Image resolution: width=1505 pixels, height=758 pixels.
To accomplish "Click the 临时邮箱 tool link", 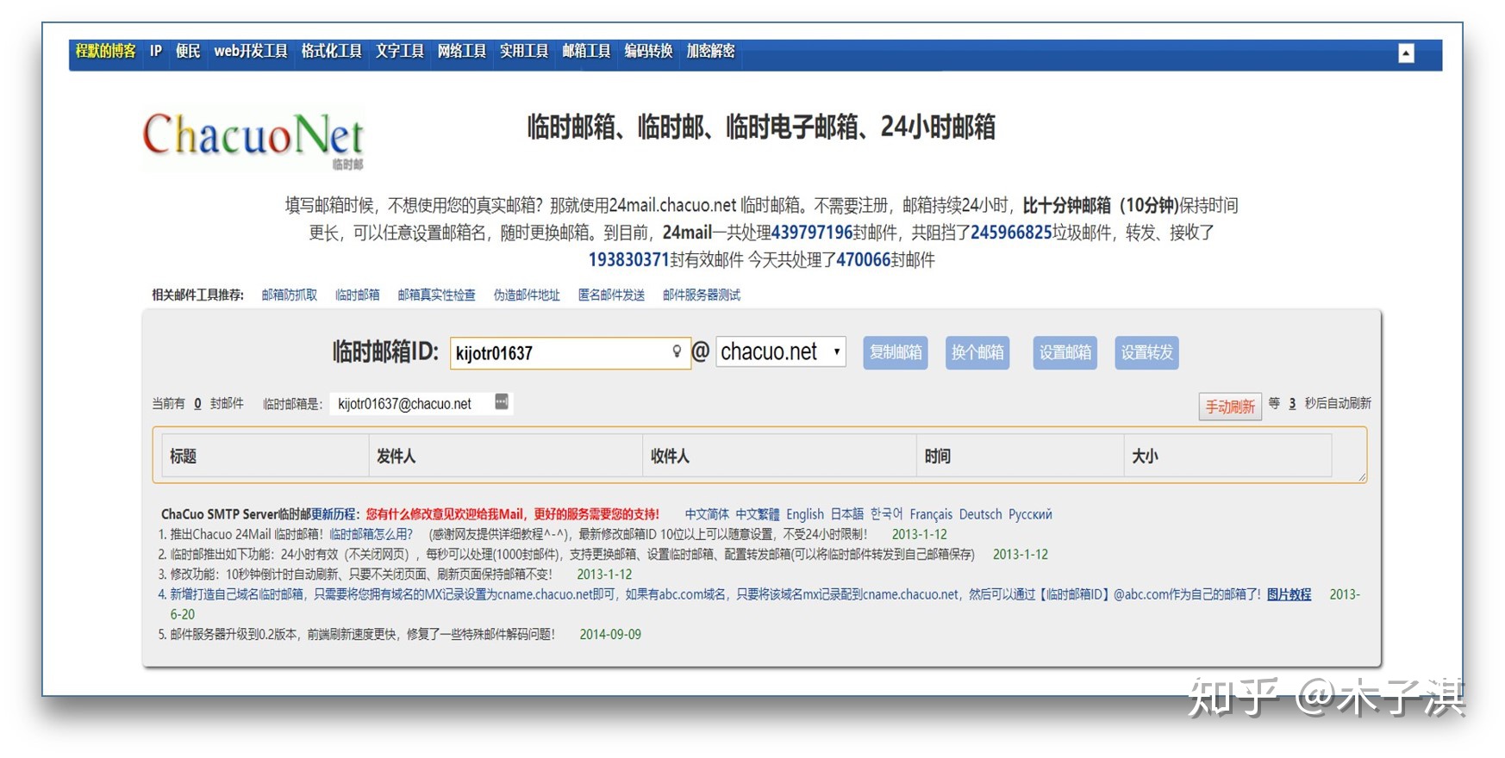I will (358, 295).
